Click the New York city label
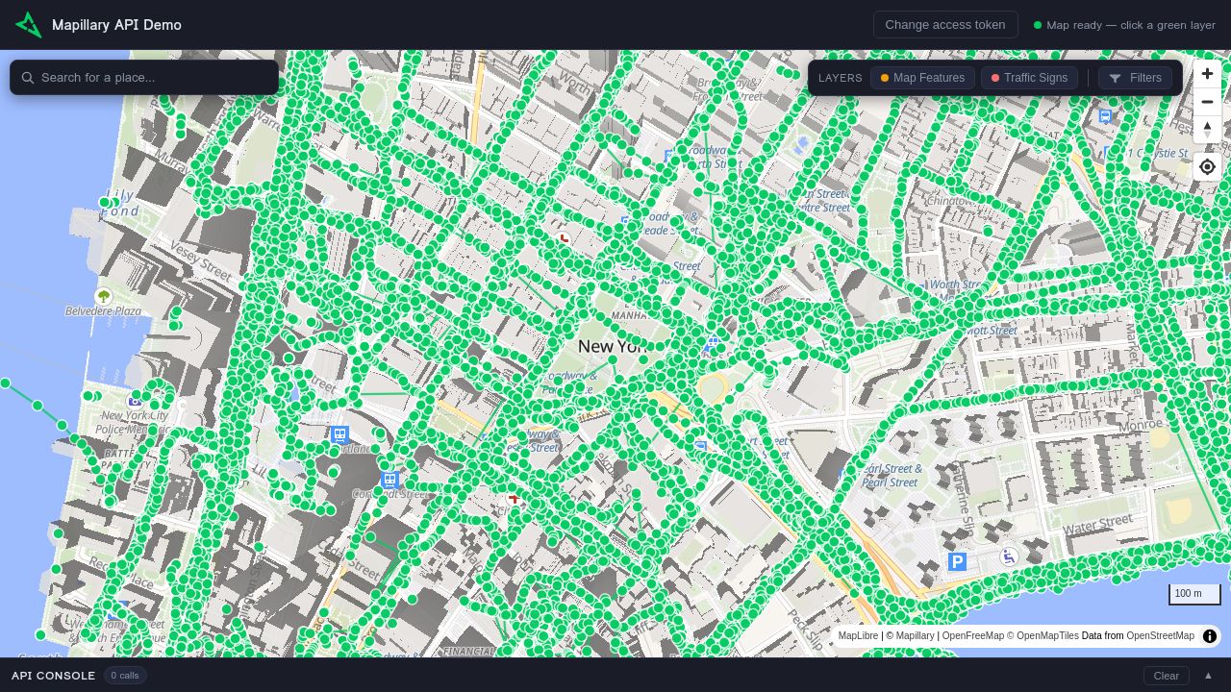The width and height of the screenshot is (1231, 692). click(615, 346)
